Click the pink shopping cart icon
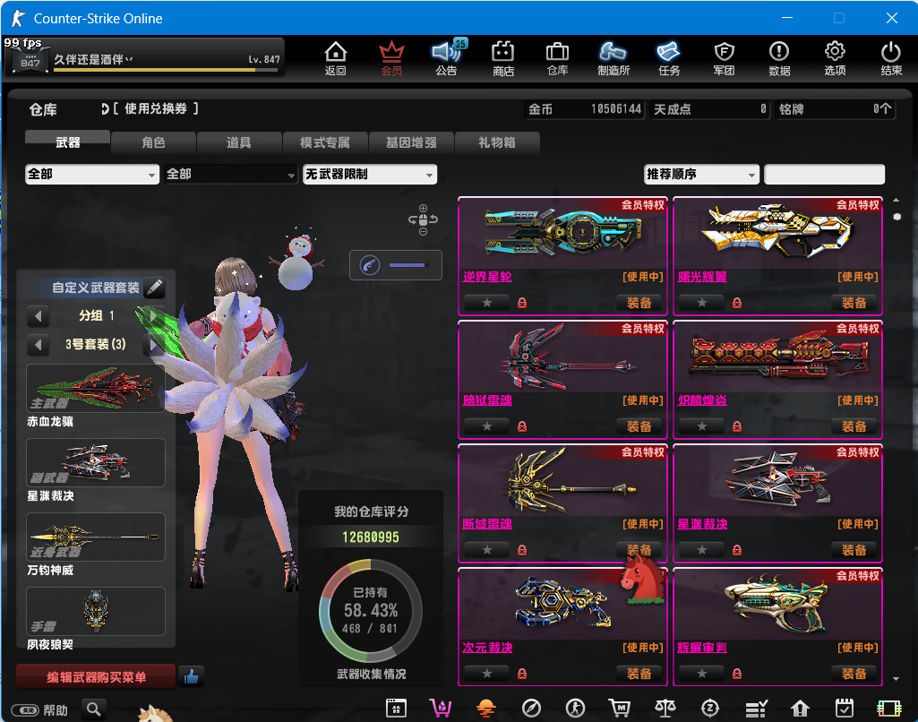Screen dimensions: 918x722 pyautogui.click(x=441, y=708)
